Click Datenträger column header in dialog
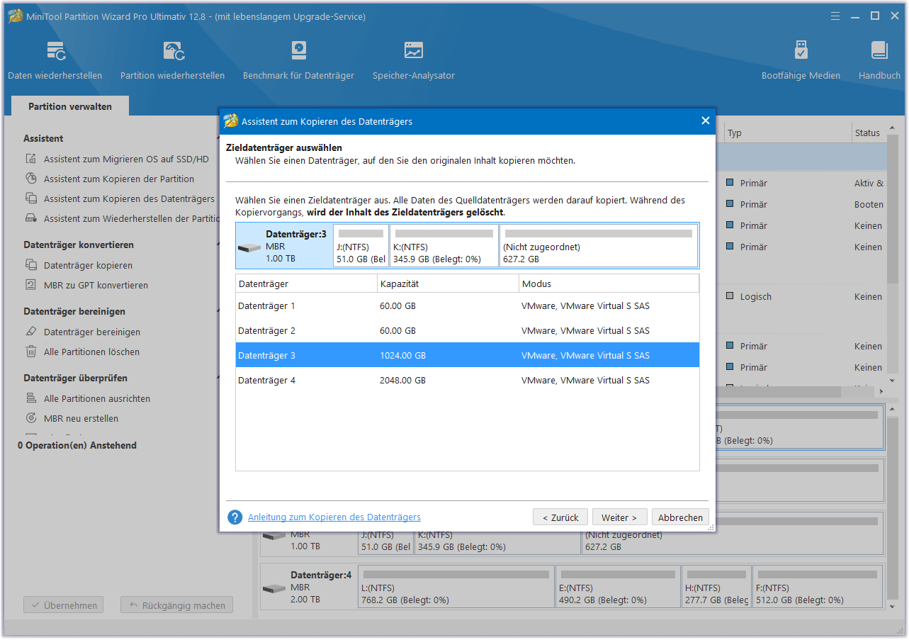This screenshot has width=909, height=640. [x=307, y=283]
